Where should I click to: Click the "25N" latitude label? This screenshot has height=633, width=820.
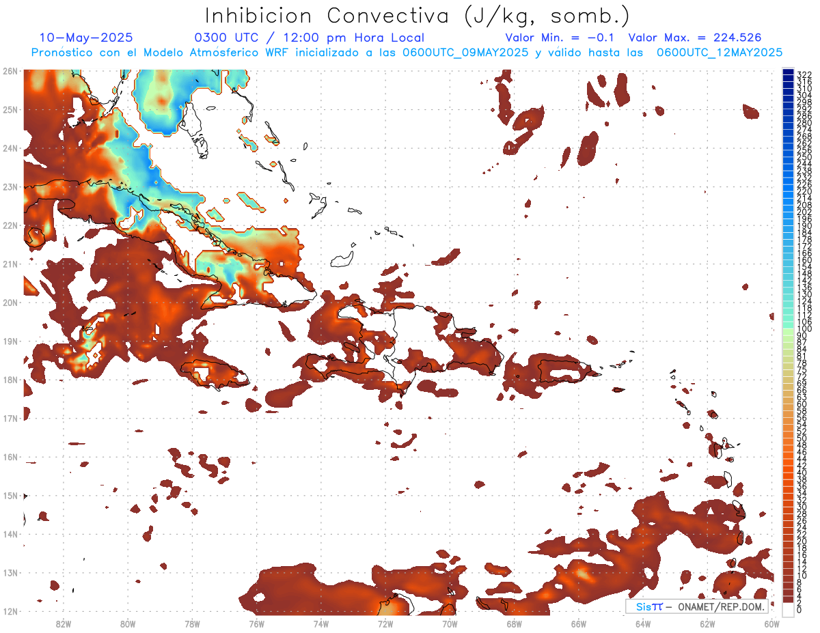click(10, 109)
